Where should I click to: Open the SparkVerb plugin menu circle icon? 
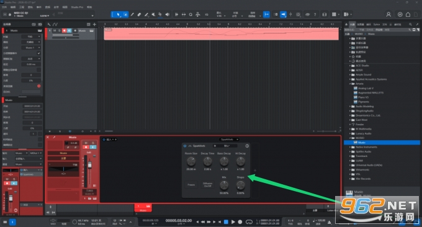coord(247,146)
